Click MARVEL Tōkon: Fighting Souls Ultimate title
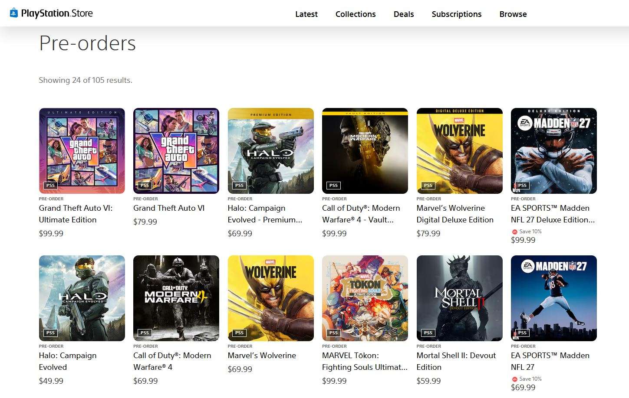Image resolution: width=629 pixels, height=398 pixels. (x=365, y=361)
